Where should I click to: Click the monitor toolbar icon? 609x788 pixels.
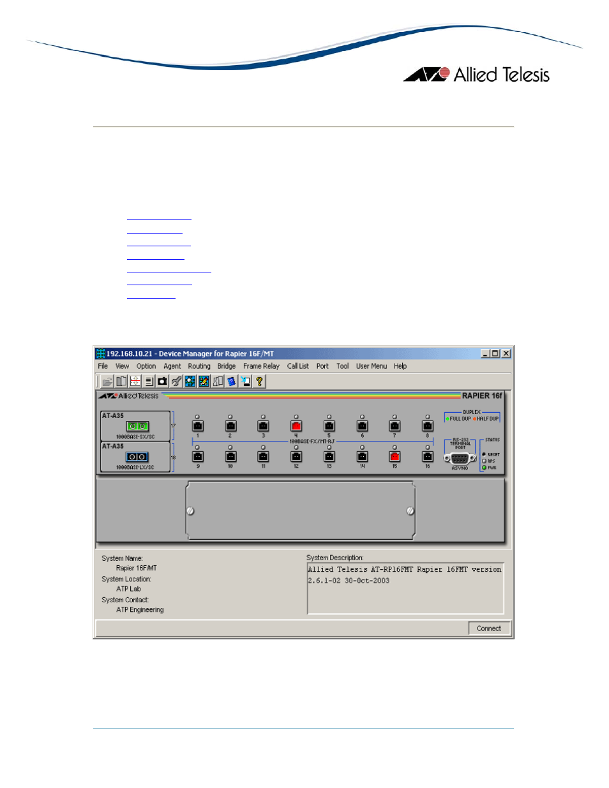click(246, 382)
